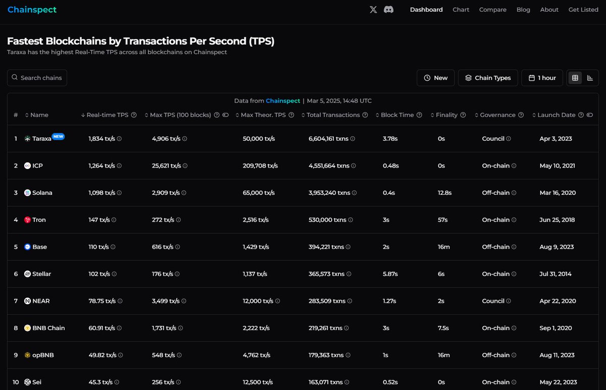This screenshot has width=606, height=390.
Task: Click info icon next to Taraxa's Council governance
Action: (x=509, y=139)
